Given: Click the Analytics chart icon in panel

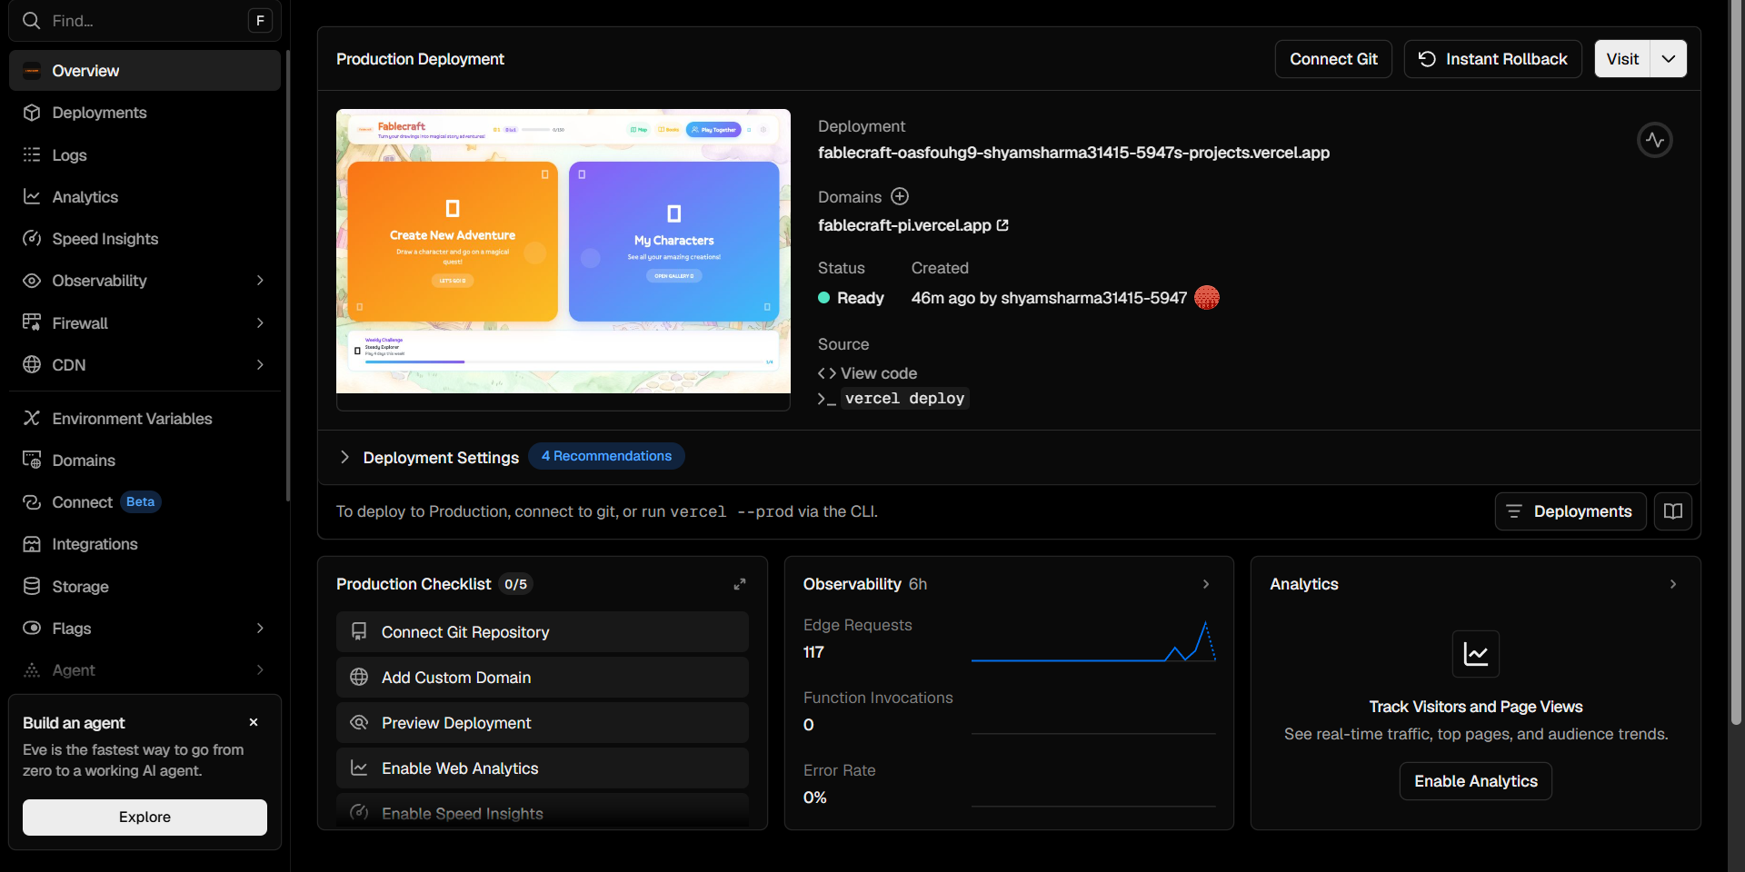Looking at the screenshot, I should point(1476,654).
